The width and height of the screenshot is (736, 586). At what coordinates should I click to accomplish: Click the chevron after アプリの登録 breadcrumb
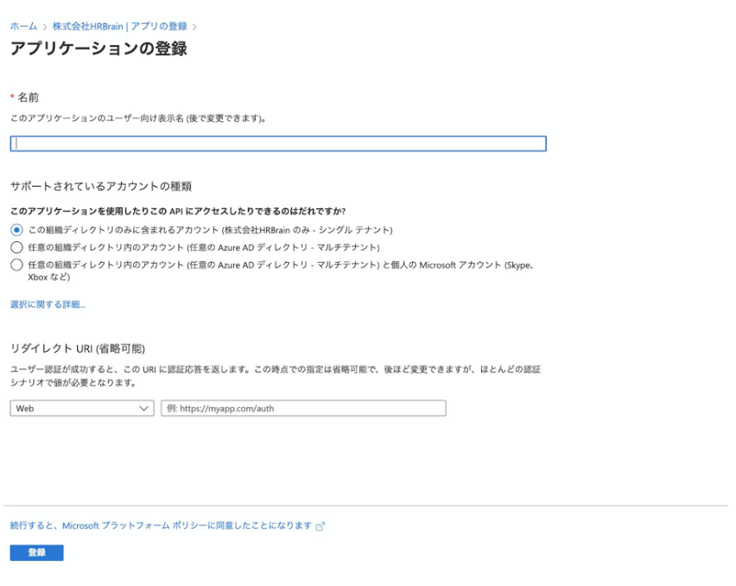point(195,27)
